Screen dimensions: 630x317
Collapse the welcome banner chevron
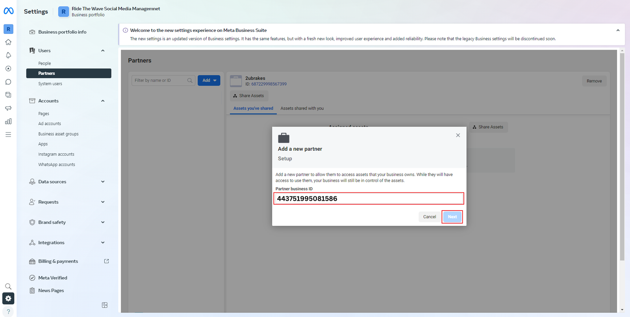pos(618,30)
